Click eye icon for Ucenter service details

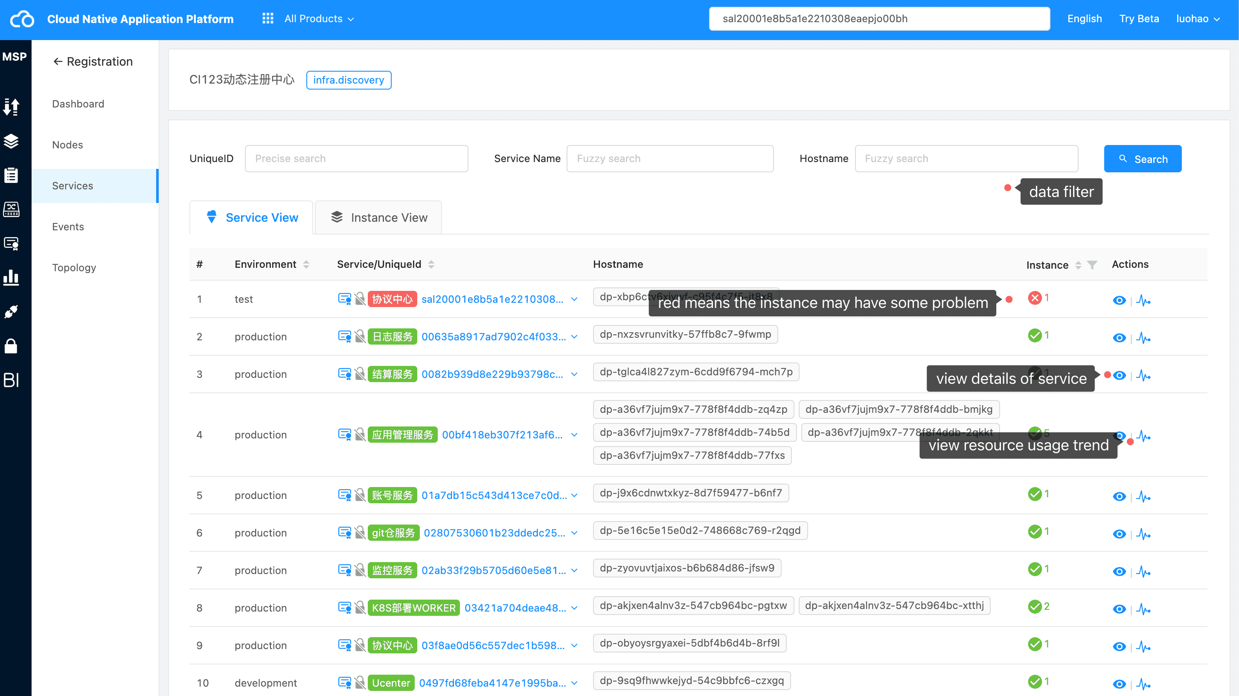(1119, 684)
